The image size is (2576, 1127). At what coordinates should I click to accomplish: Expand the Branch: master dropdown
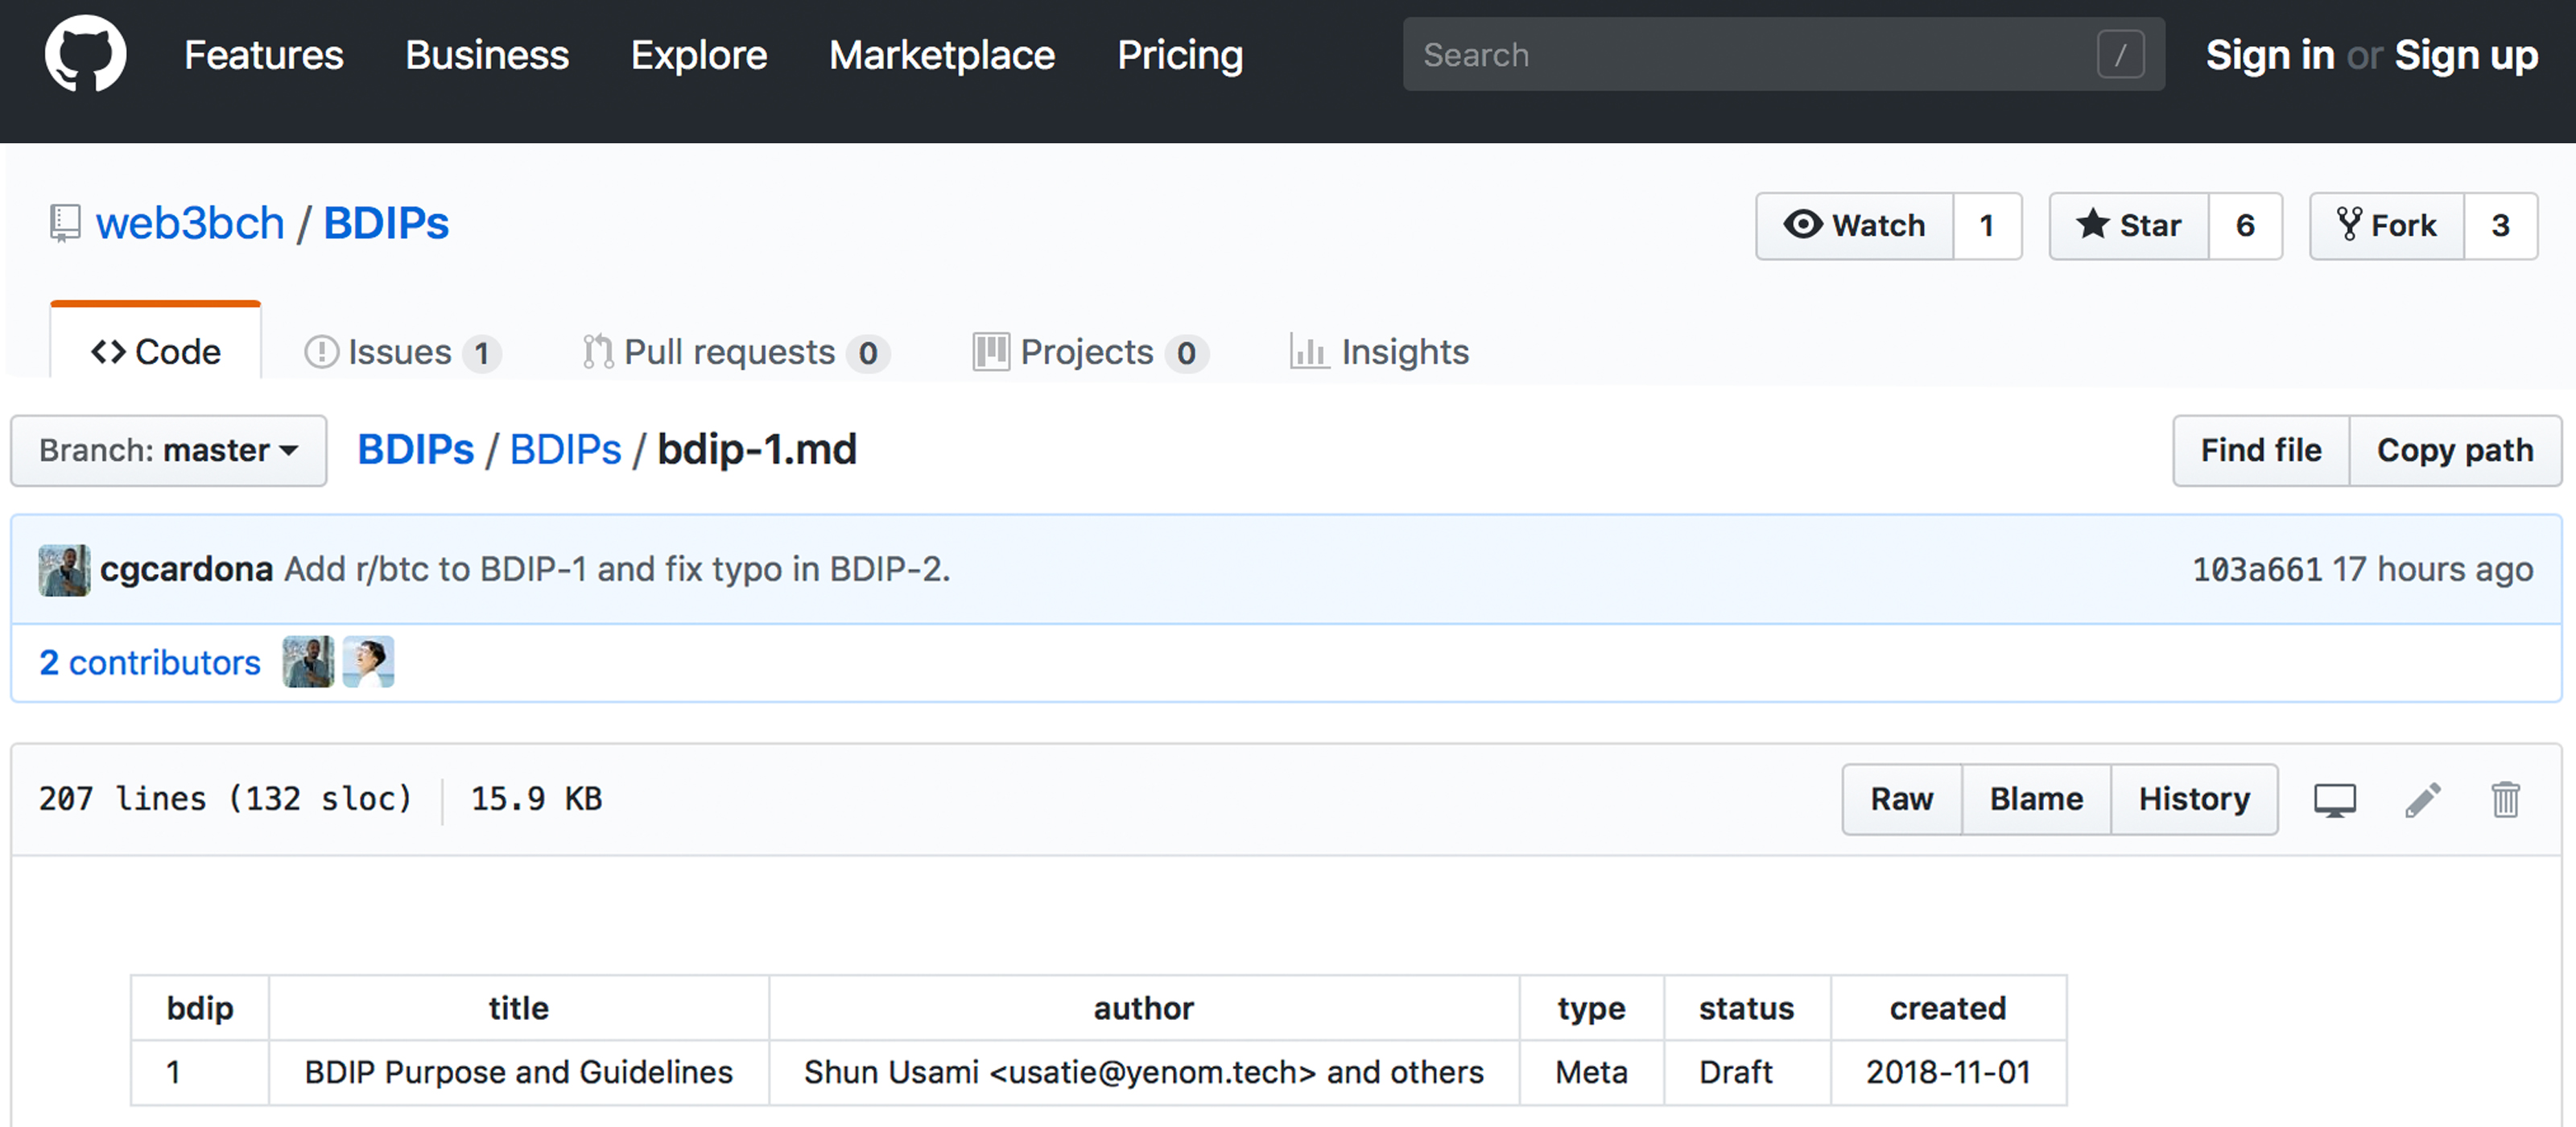tap(169, 451)
